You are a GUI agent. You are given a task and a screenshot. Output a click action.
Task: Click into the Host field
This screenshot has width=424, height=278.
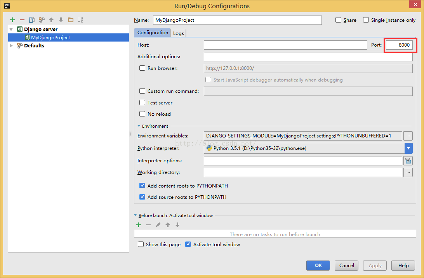(x=285, y=45)
